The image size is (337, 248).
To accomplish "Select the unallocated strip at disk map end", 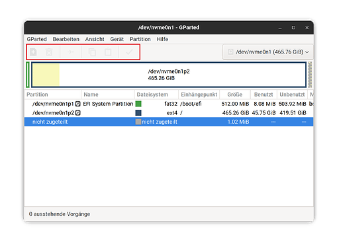I will point(310,75).
